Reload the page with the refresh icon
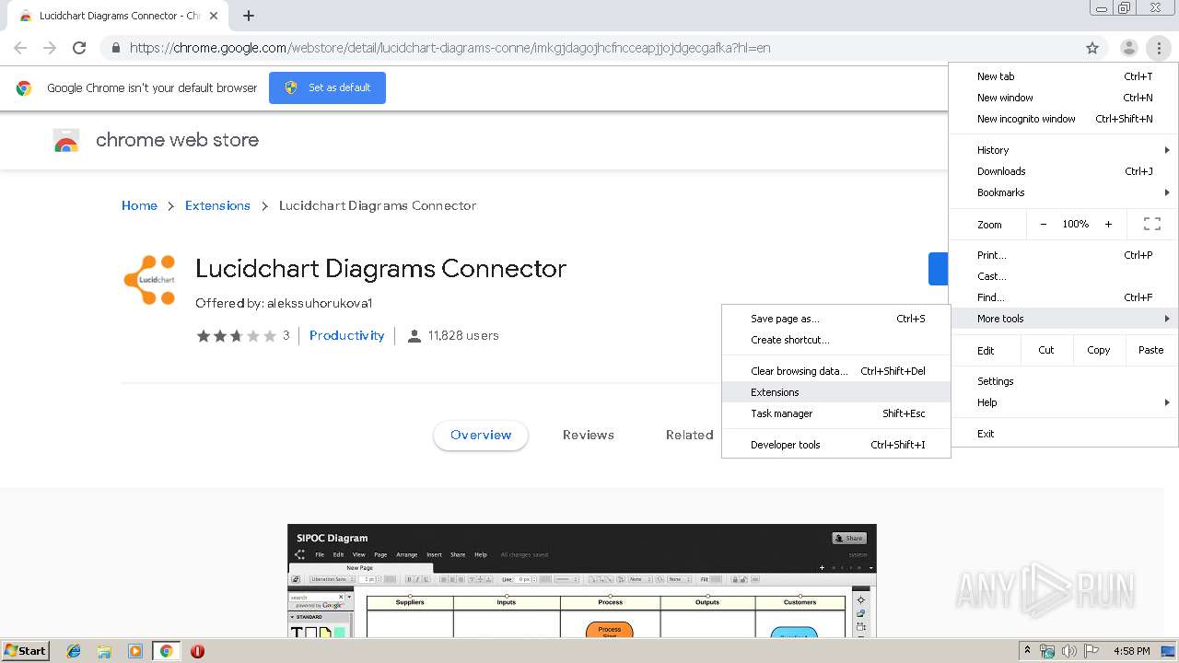 click(x=79, y=48)
